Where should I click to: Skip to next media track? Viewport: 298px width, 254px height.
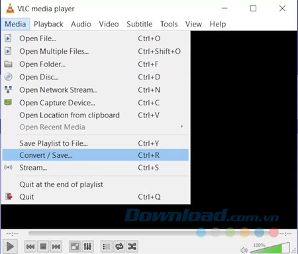[x=56, y=247]
